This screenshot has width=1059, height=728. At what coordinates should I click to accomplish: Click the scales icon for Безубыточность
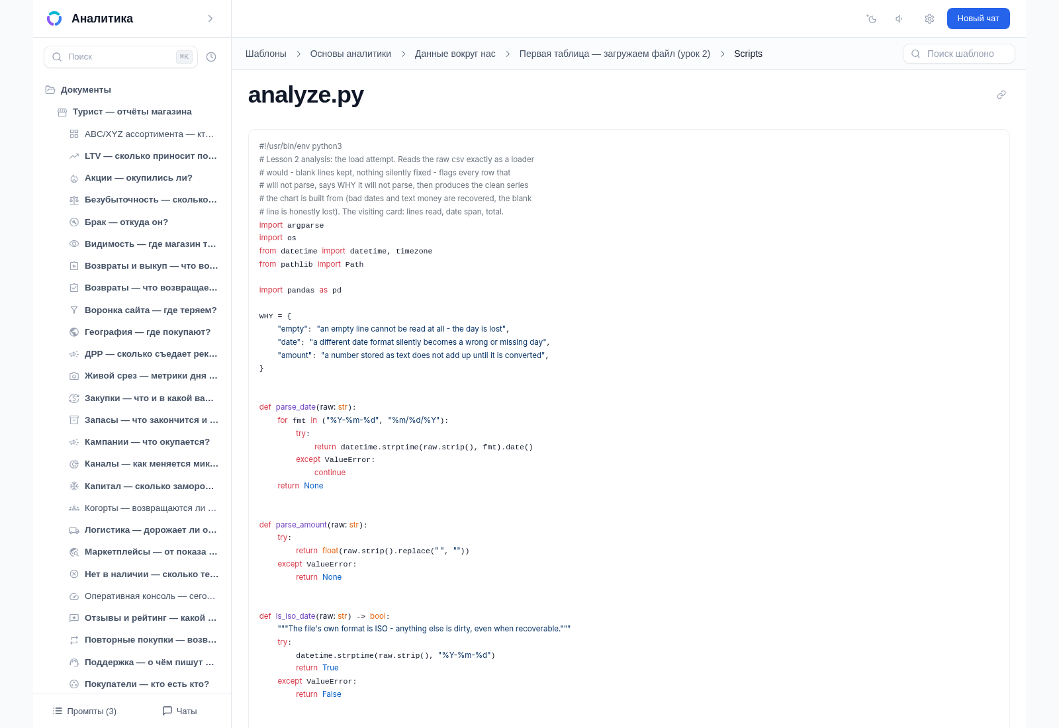[74, 200]
